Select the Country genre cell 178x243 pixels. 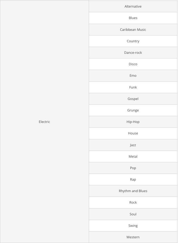(x=133, y=41)
